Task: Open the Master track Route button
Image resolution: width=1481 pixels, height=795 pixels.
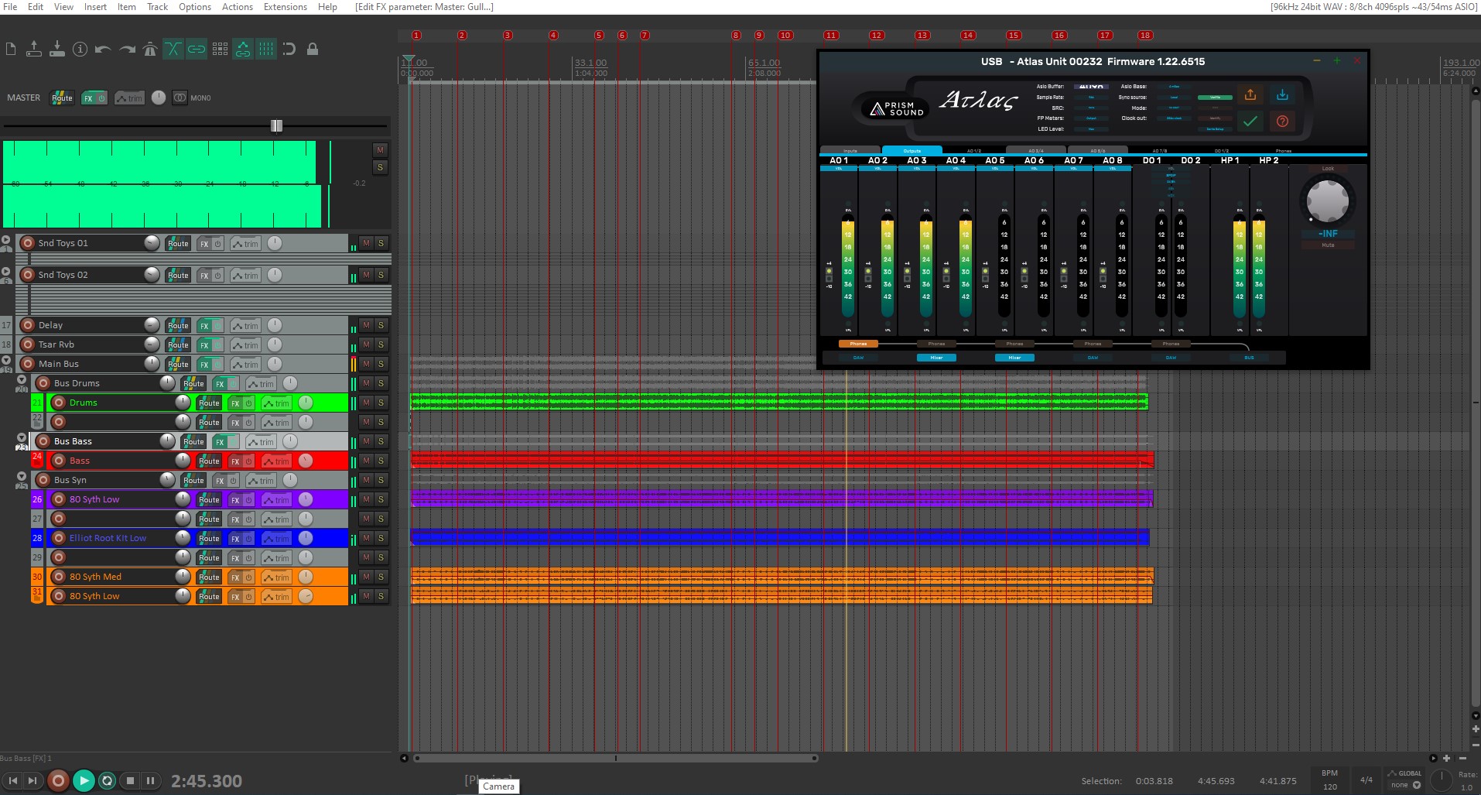Action: pos(62,98)
